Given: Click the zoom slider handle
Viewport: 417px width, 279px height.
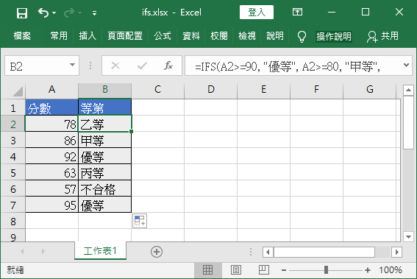Looking at the screenshot, I should pyautogui.click(x=326, y=270).
